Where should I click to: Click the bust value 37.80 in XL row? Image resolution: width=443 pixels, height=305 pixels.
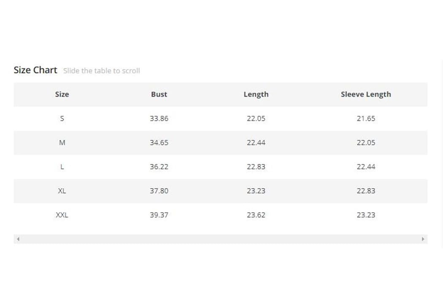159,191
